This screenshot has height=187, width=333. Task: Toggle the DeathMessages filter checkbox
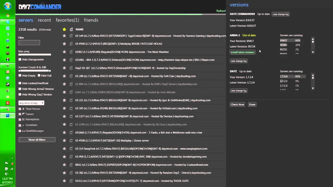[x=20, y=131]
